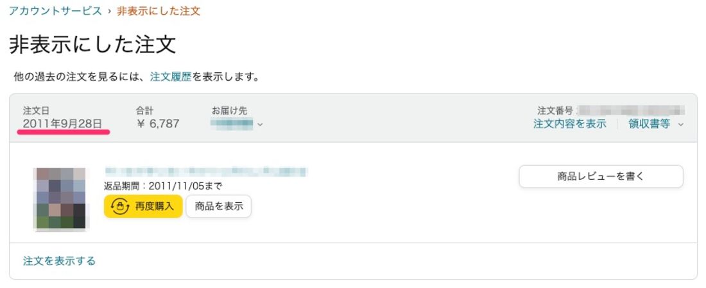Unhide order with 注文を表示する
This screenshot has width=706, height=288.
click(x=59, y=261)
